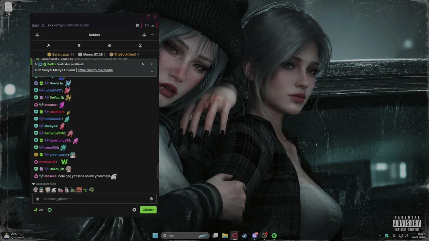Open the taskbar clock and date

point(419,236)
